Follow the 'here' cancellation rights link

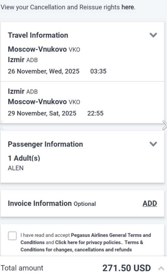point(127,7)
